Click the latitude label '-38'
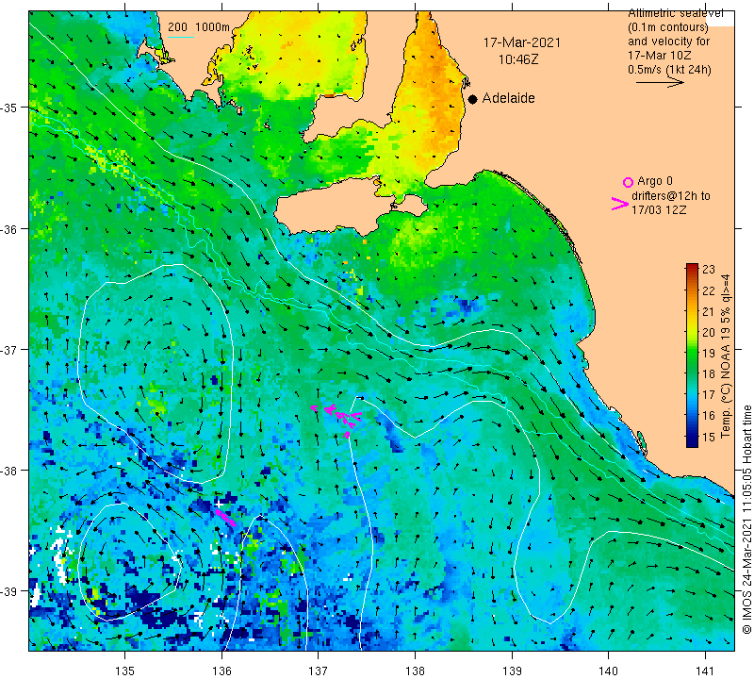Screen dimensions: 754x679 coord(8,471)
